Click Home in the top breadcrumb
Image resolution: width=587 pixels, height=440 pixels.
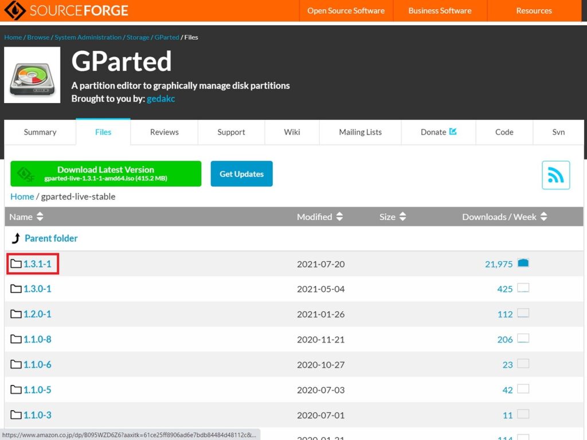(x=13, y=37)
